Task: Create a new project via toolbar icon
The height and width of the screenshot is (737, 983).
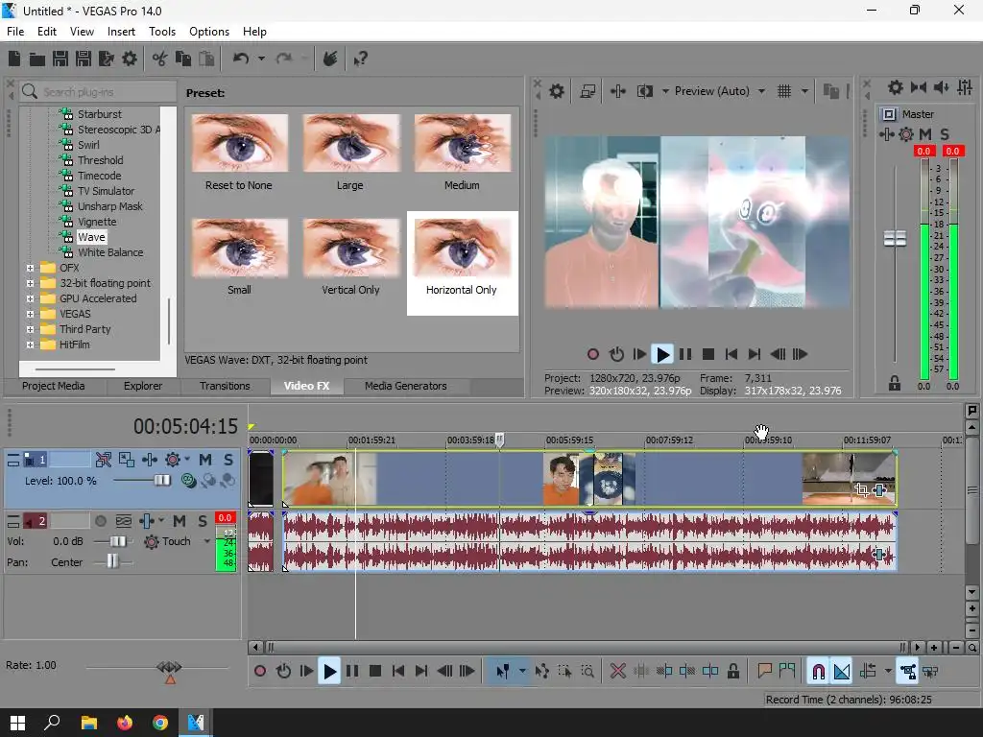Action: [14, 59]
